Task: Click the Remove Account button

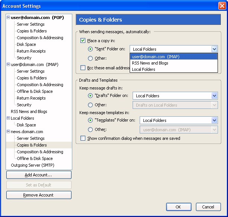Action: point(39,195)
